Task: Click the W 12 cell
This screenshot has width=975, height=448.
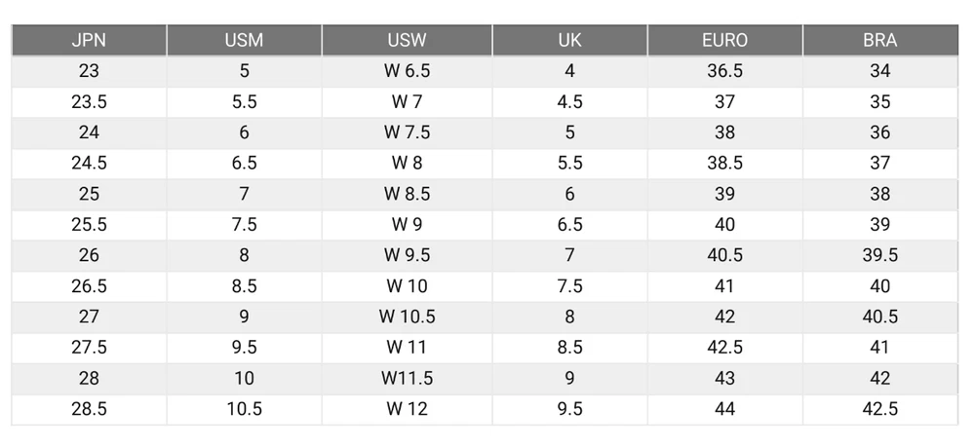Action: pyautogui.click(x=407, y=409)
